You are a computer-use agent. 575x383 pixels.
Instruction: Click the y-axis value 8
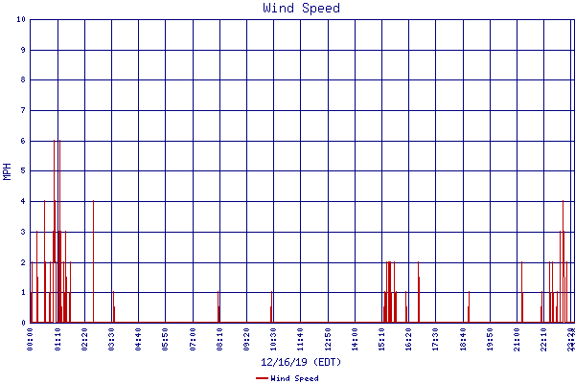click(x=23, y=79)
